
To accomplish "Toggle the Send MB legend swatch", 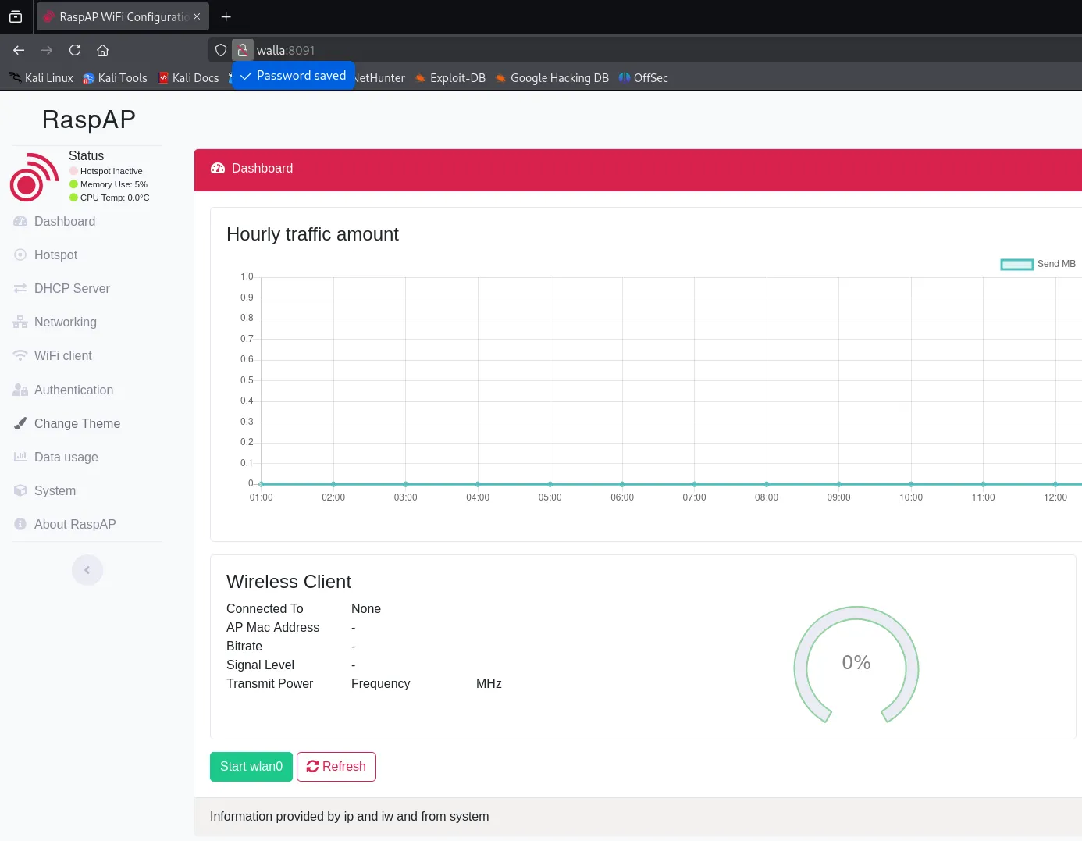I will tap(1017, 264).
